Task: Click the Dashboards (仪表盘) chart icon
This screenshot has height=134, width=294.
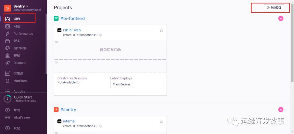Action: click(8, 74)
